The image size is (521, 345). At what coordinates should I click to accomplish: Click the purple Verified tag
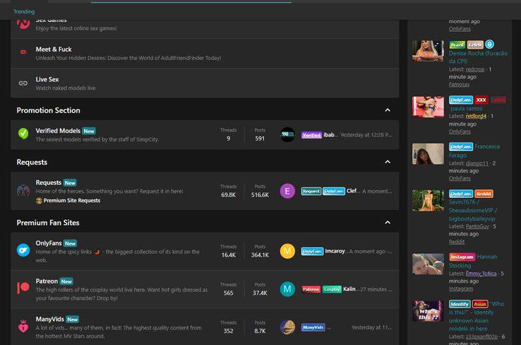point(312,135)
